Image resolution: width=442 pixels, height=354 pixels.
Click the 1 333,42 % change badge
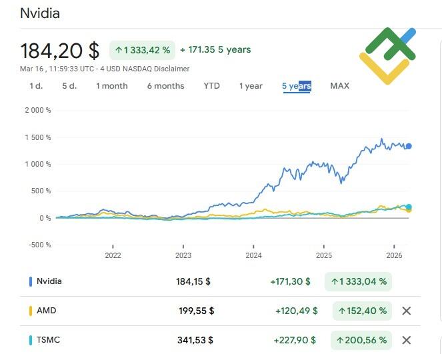(143, 50)
